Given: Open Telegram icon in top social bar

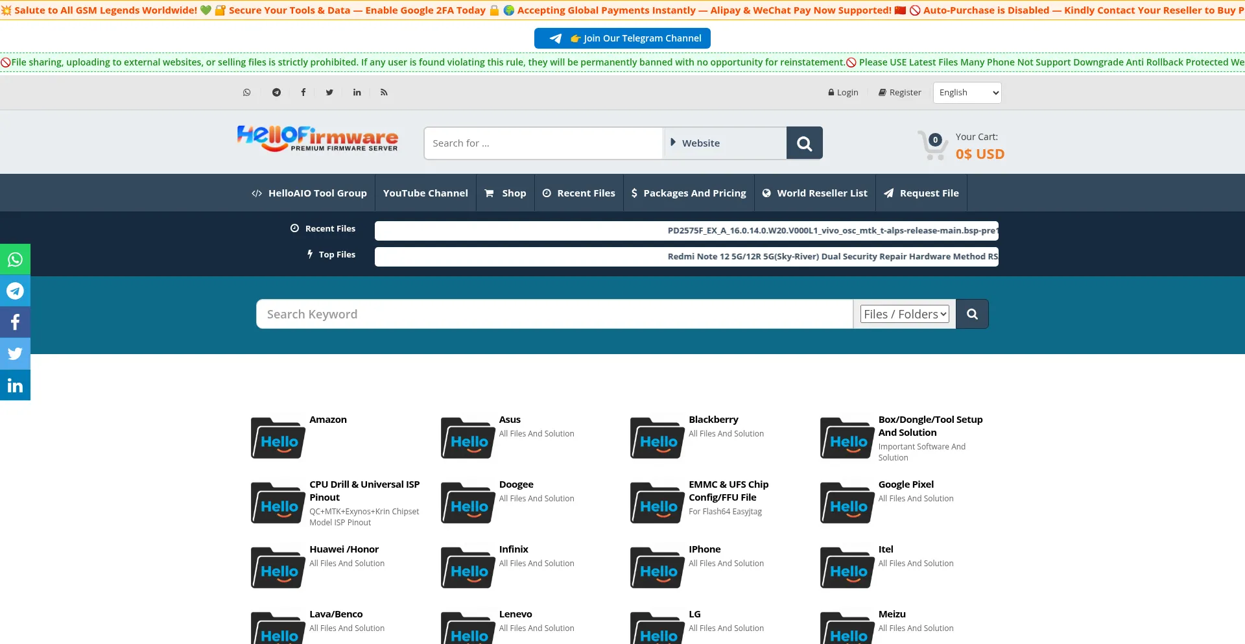Looking at the screenshot, I should pyautogui.click(x=276, y=93).
